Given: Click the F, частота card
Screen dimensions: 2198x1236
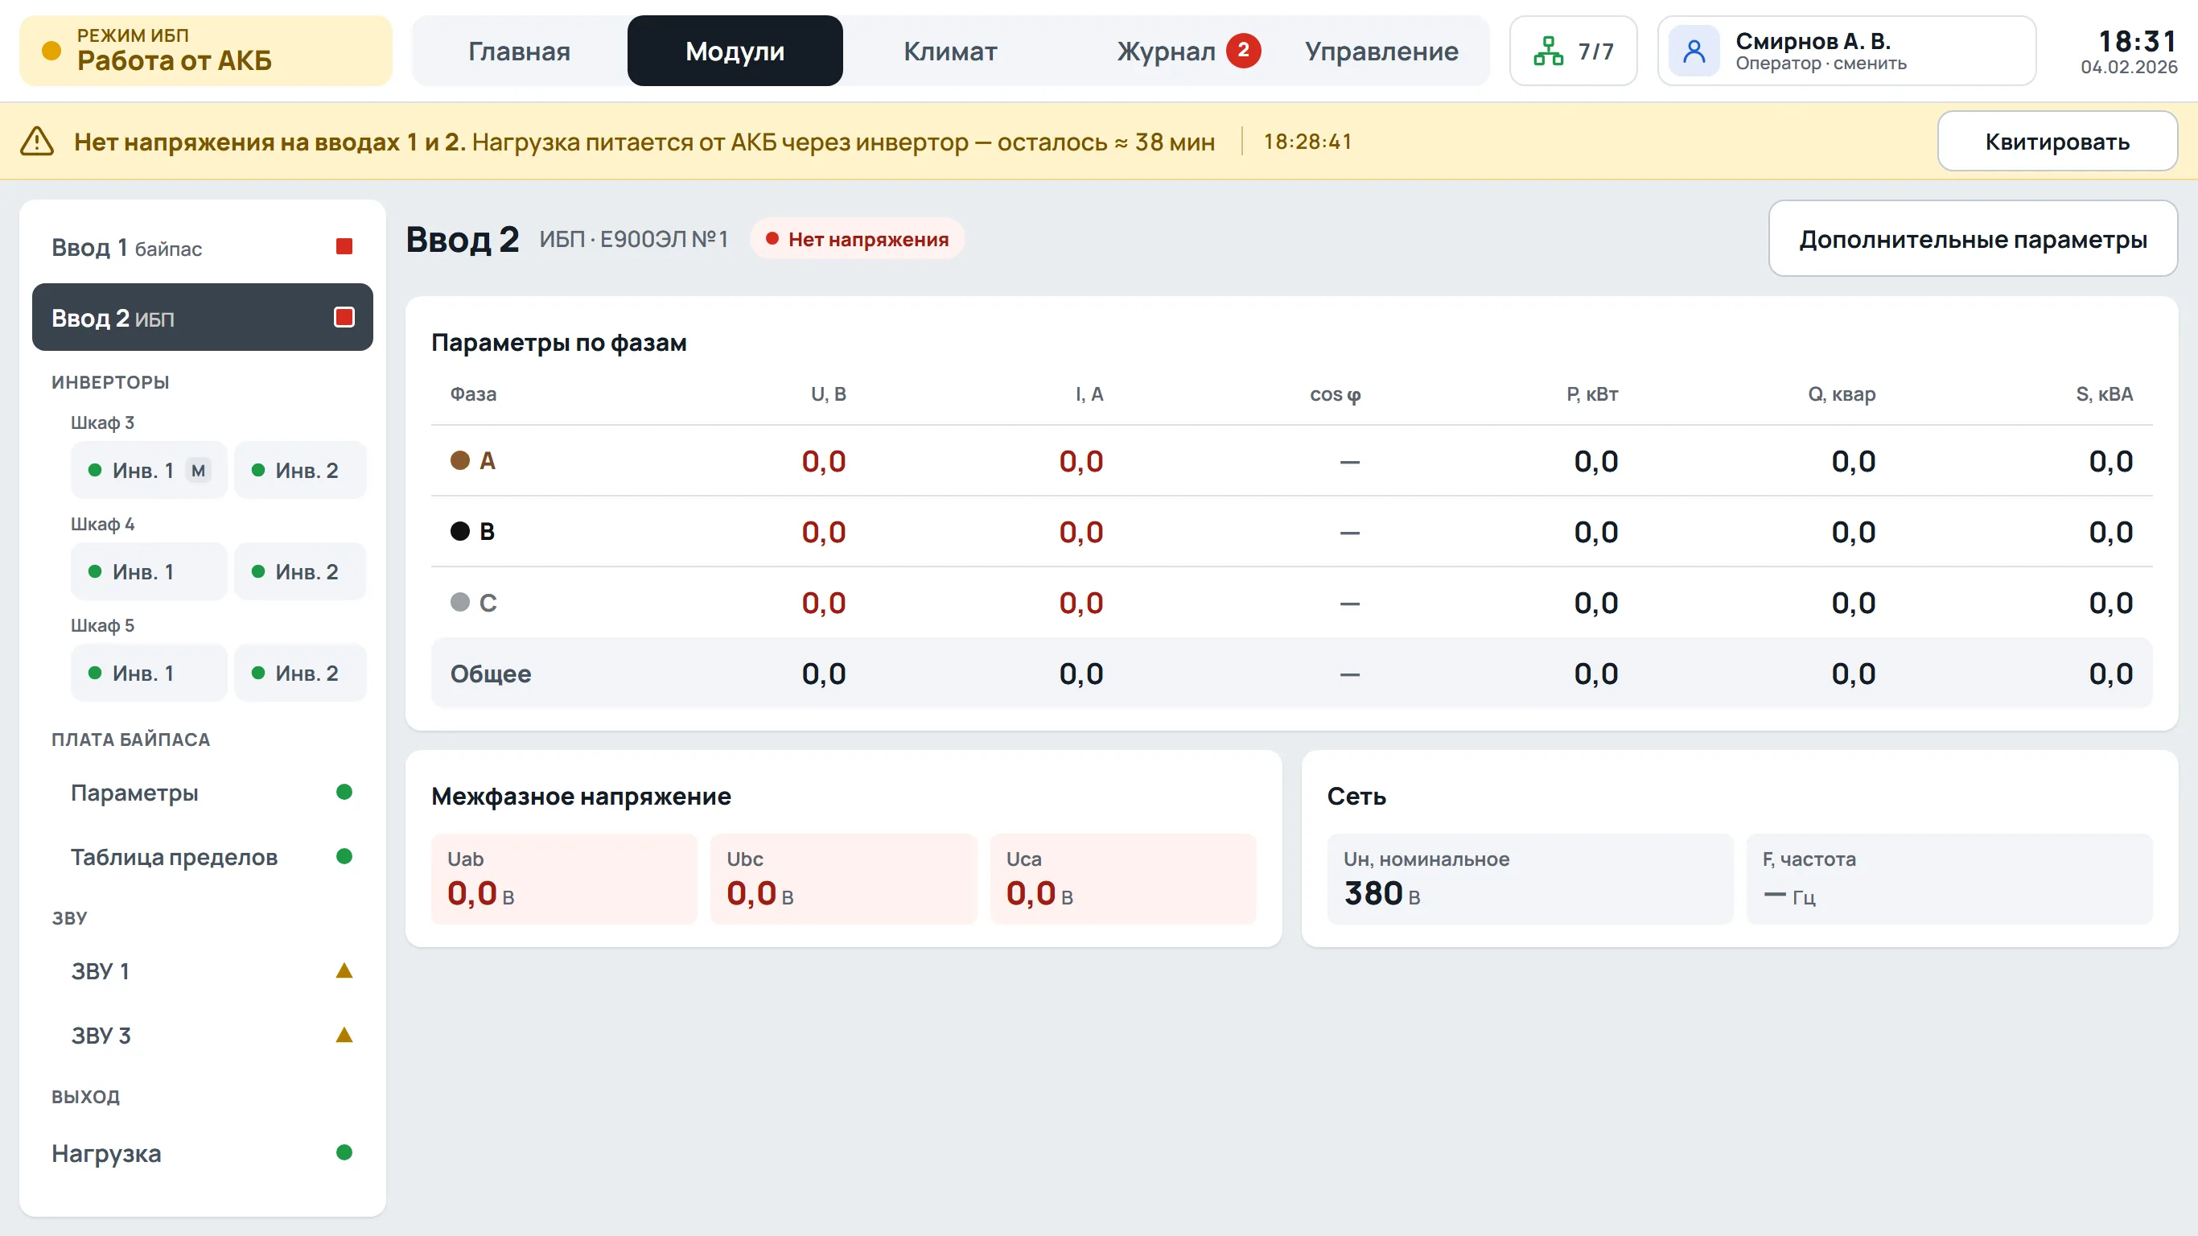Looking at the screenshot, I should [1949, 880].
